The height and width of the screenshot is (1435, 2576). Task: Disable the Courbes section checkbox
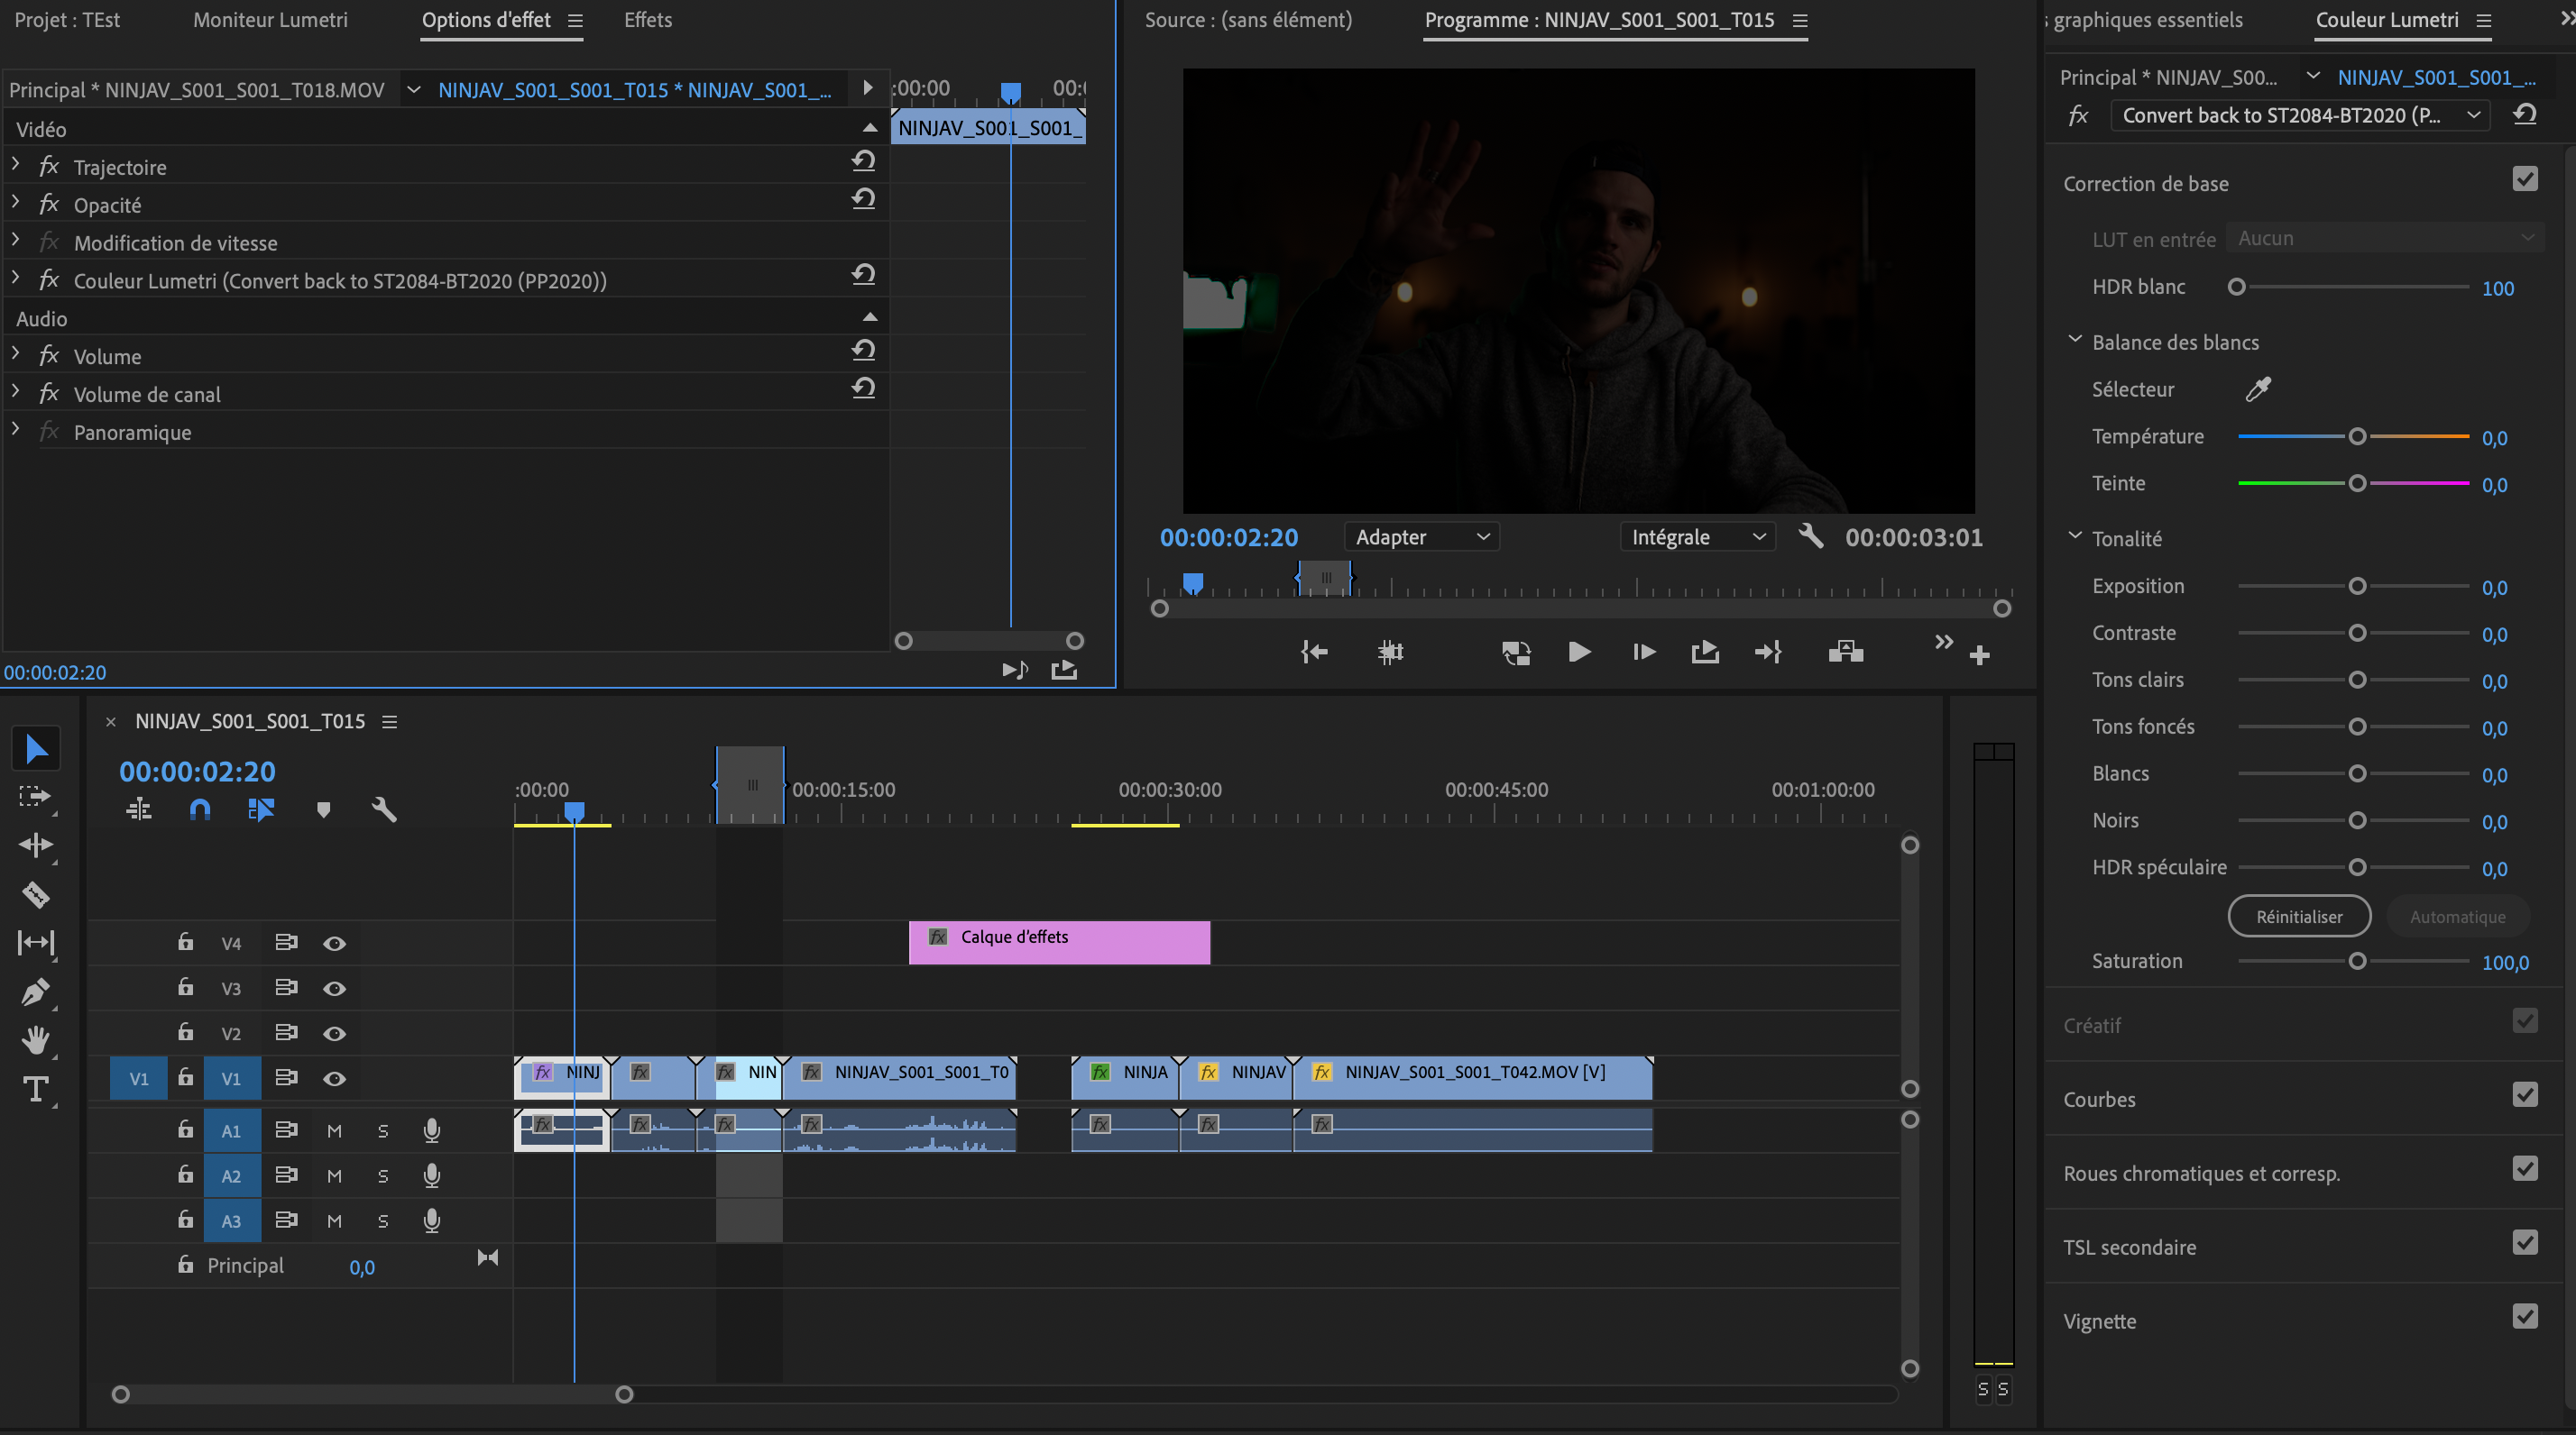pyautogui.click(x=2524, y=1095)
